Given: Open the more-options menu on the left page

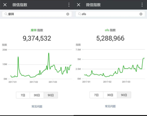Looking at the screenshot, I should pyautogui.click(x=69, y=5).
